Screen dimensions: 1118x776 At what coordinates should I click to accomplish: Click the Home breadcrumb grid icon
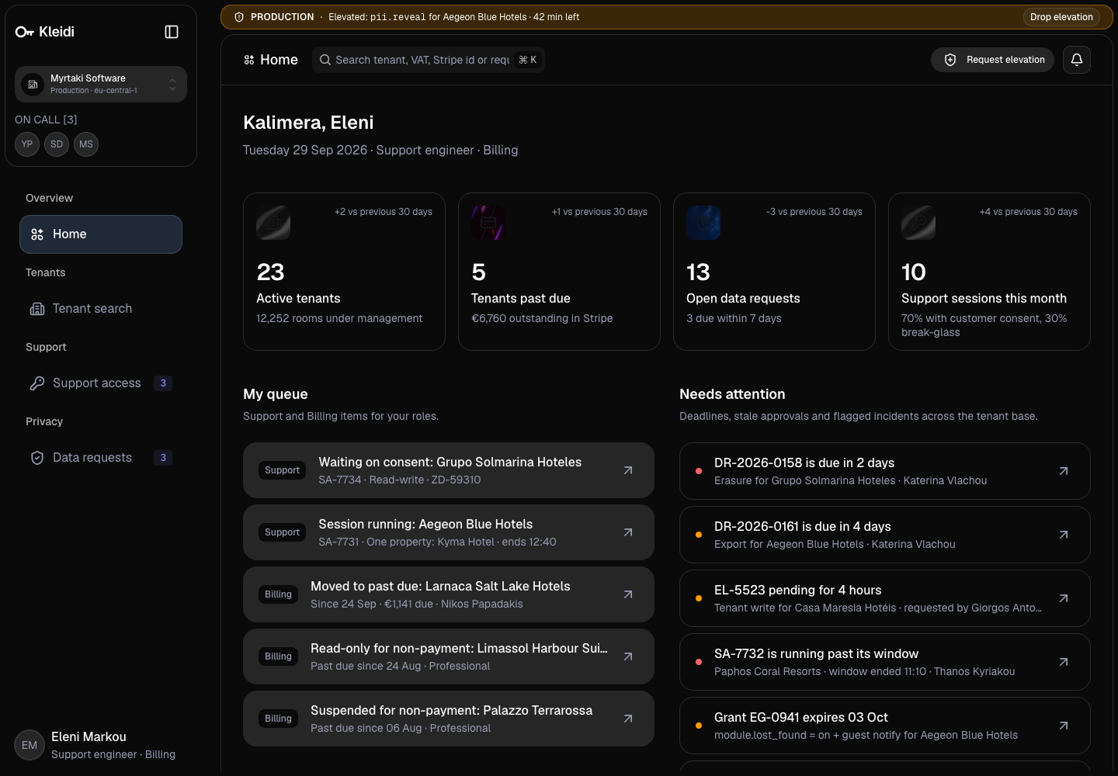249,60
